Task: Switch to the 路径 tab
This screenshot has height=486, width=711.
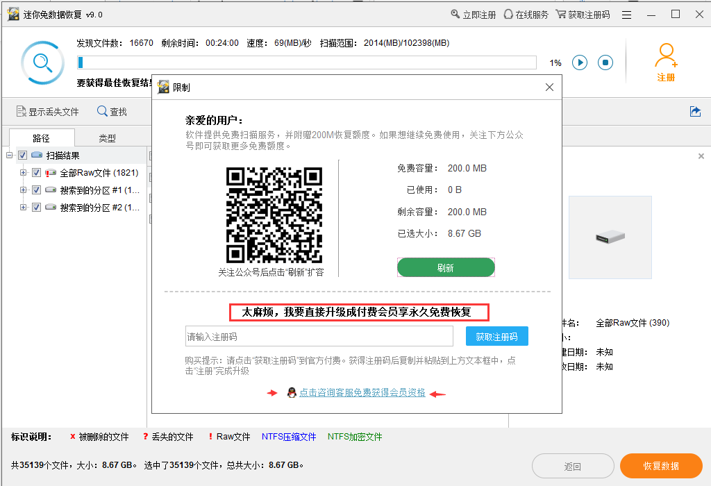Action: click(x=41, y=138)
